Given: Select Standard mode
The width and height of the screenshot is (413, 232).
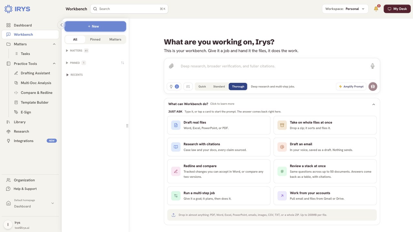Looking at the screenshot, I should [219, 87].
